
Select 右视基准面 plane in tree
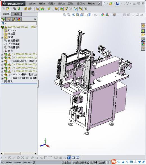click(14, 47)
